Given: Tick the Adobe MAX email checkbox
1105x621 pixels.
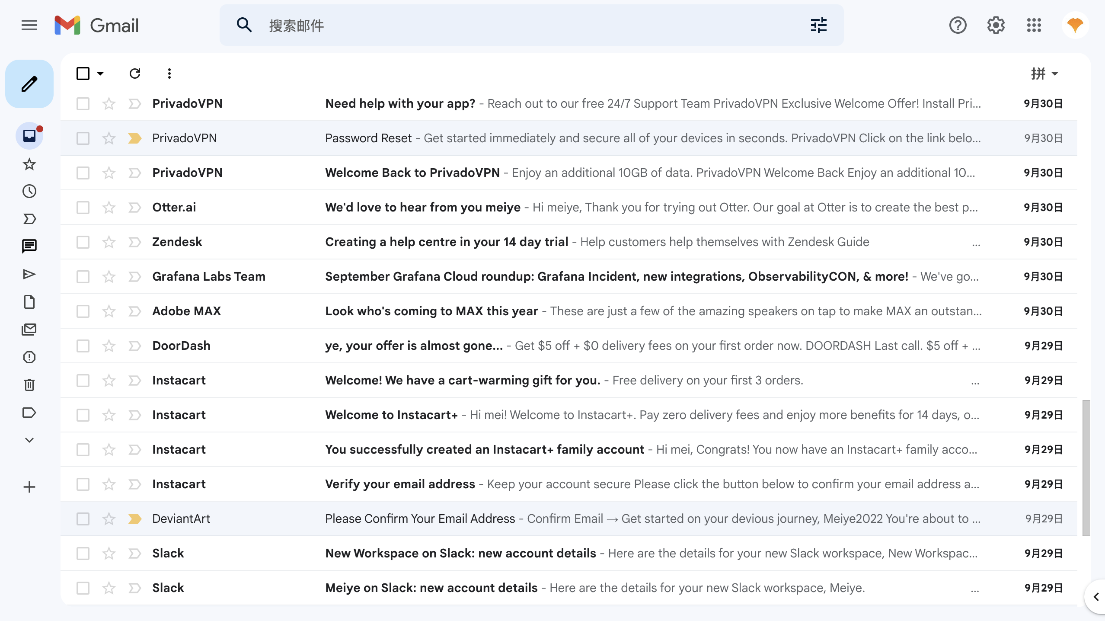Looking at the screenshot, I should [x=83, y=311].
